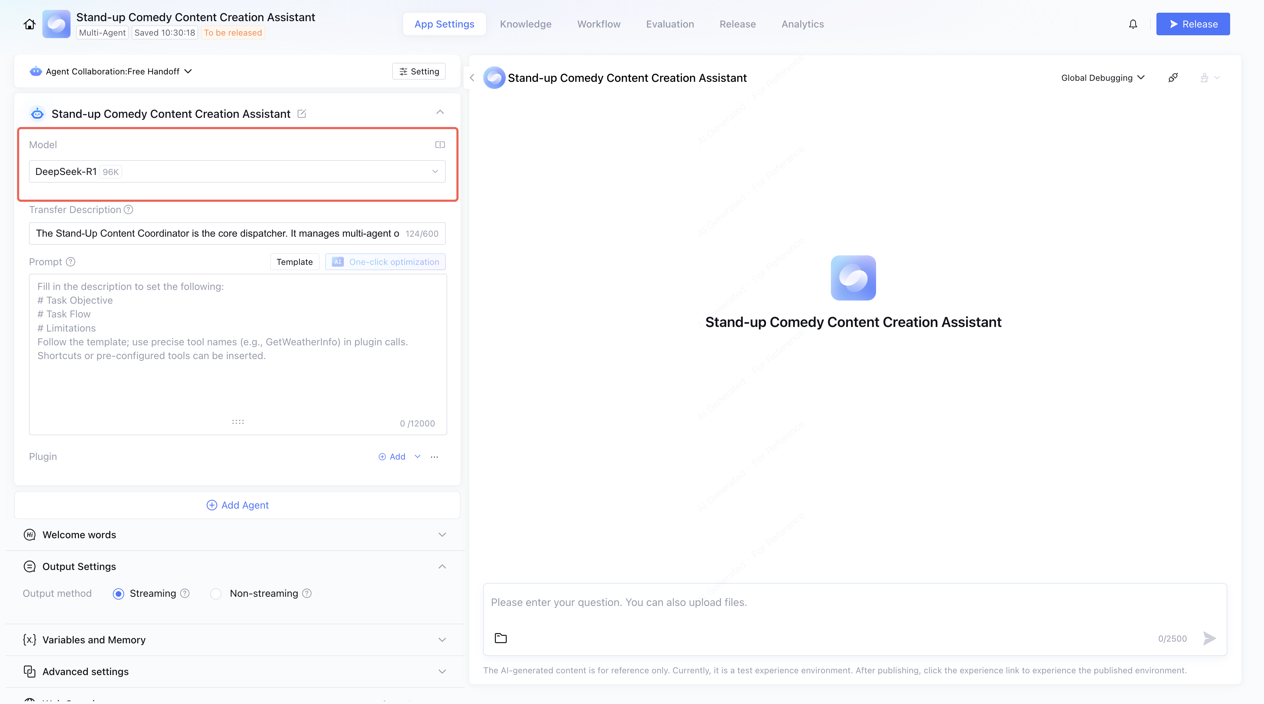Click the folder upload icon in chat

(500, 638)
